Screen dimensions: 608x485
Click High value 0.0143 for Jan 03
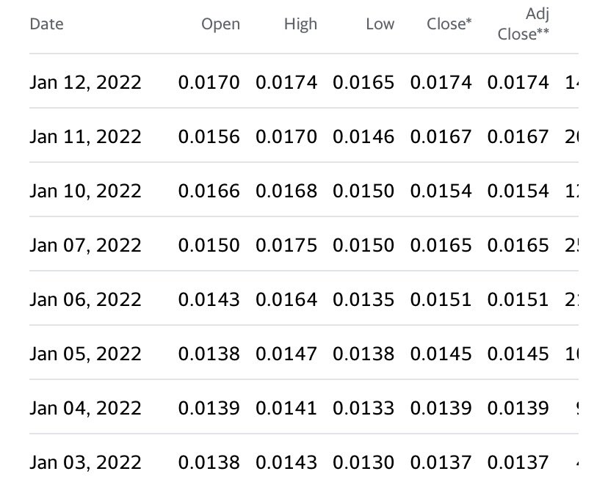pos(286,462)
